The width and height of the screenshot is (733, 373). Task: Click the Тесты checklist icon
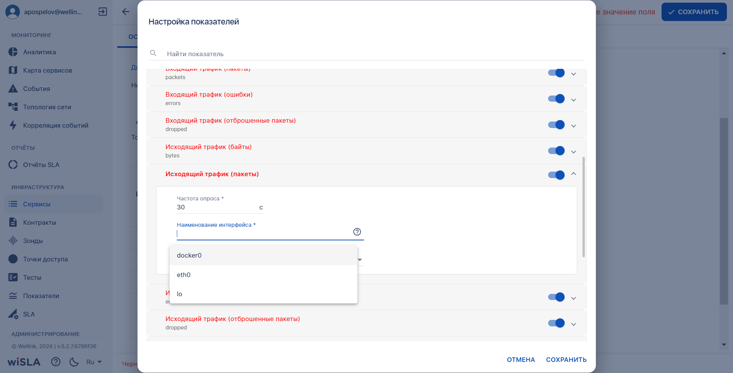pyautogui.click(x=13, y=277)
